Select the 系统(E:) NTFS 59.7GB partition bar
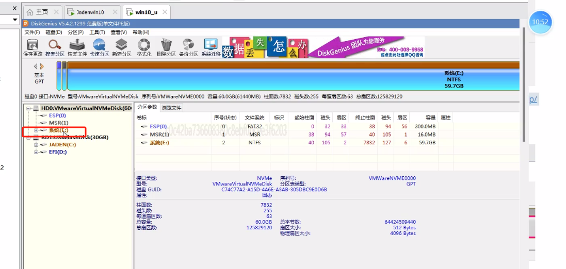Viewport: 566px width, 269px height. 293,76
